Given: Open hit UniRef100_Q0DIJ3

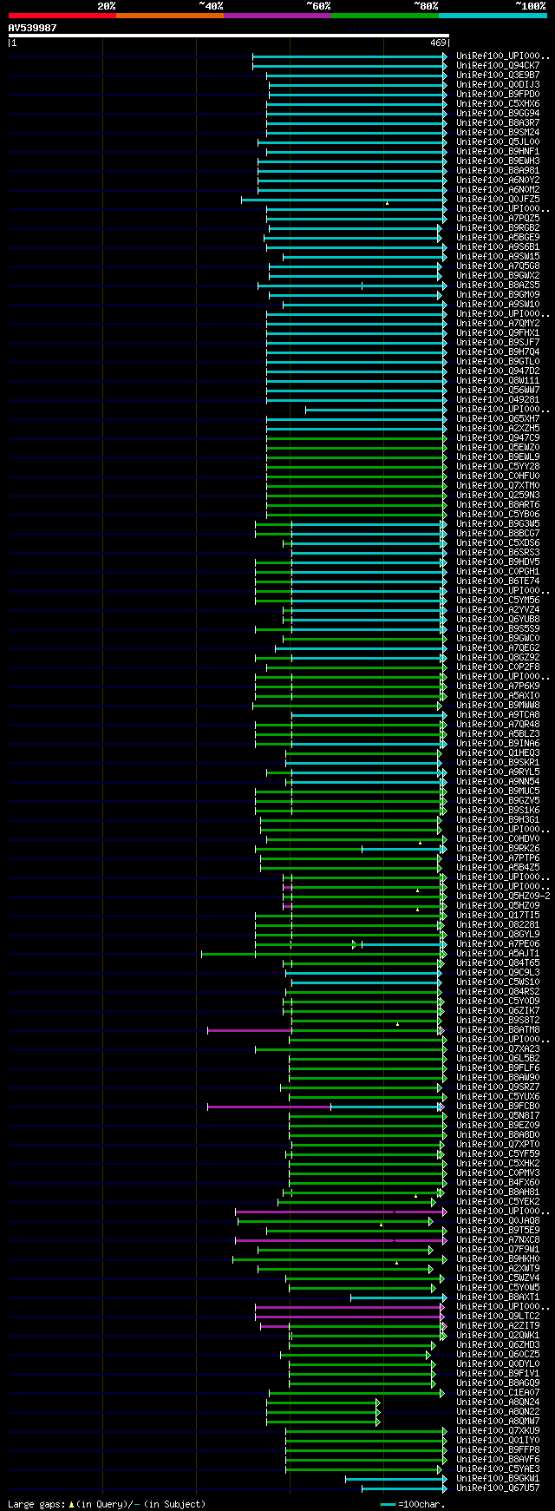Looking at the screenshot, I should [498, 85].
